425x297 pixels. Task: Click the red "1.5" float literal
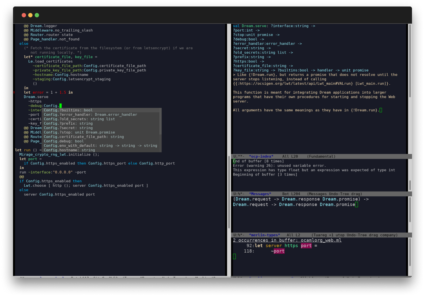tap(63, 93)
